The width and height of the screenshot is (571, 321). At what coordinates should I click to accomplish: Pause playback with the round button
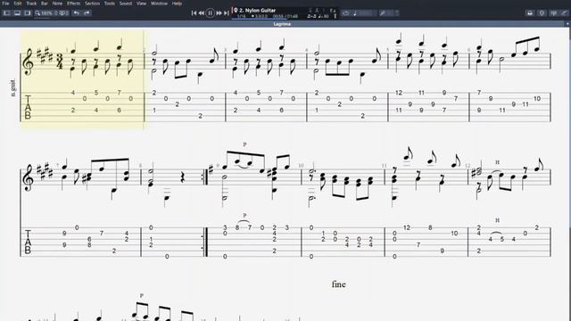[x=211, y=13]
